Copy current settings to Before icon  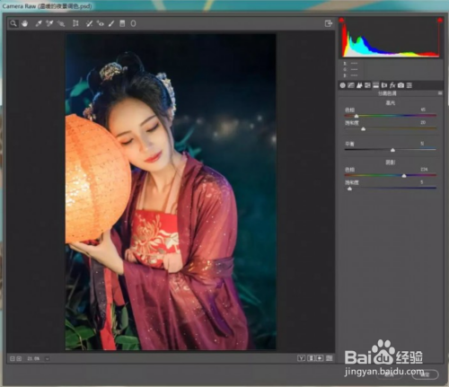pos(320,358)
